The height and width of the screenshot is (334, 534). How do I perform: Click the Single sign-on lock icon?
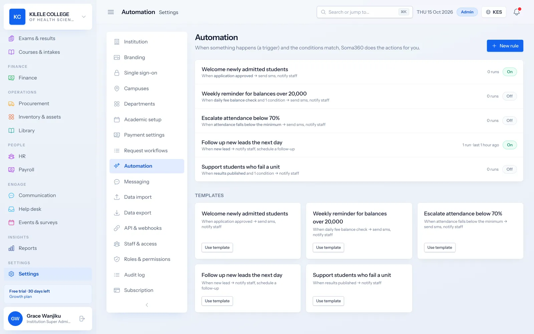117,73
